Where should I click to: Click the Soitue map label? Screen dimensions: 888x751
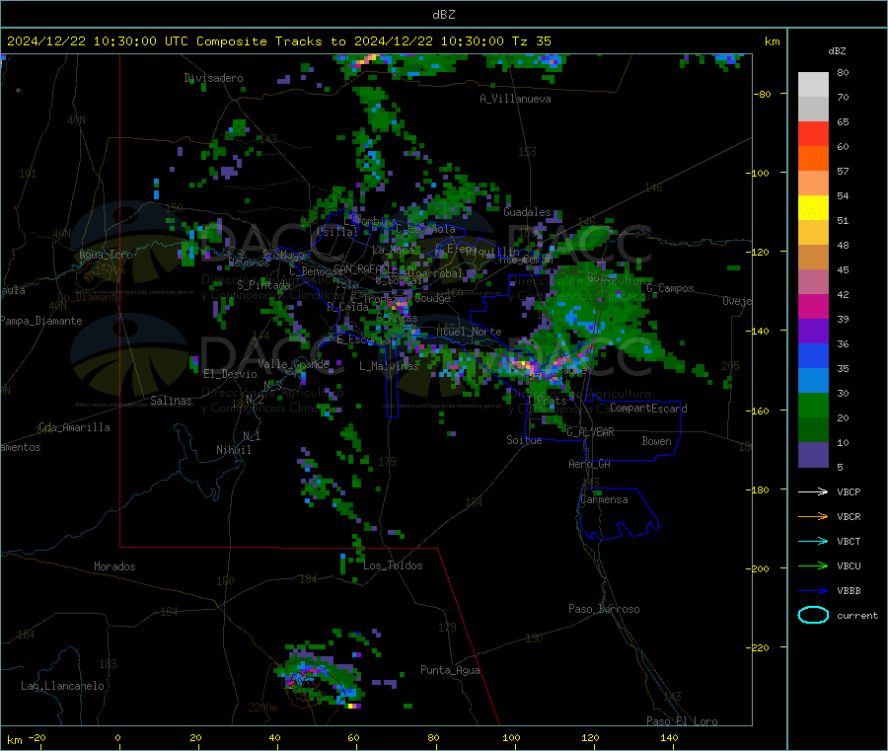pyautogui.click(x=524, y=440)
